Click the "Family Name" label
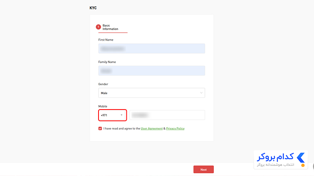The height and width of the screenshot is (176, 314). click(x=107, y=62)
